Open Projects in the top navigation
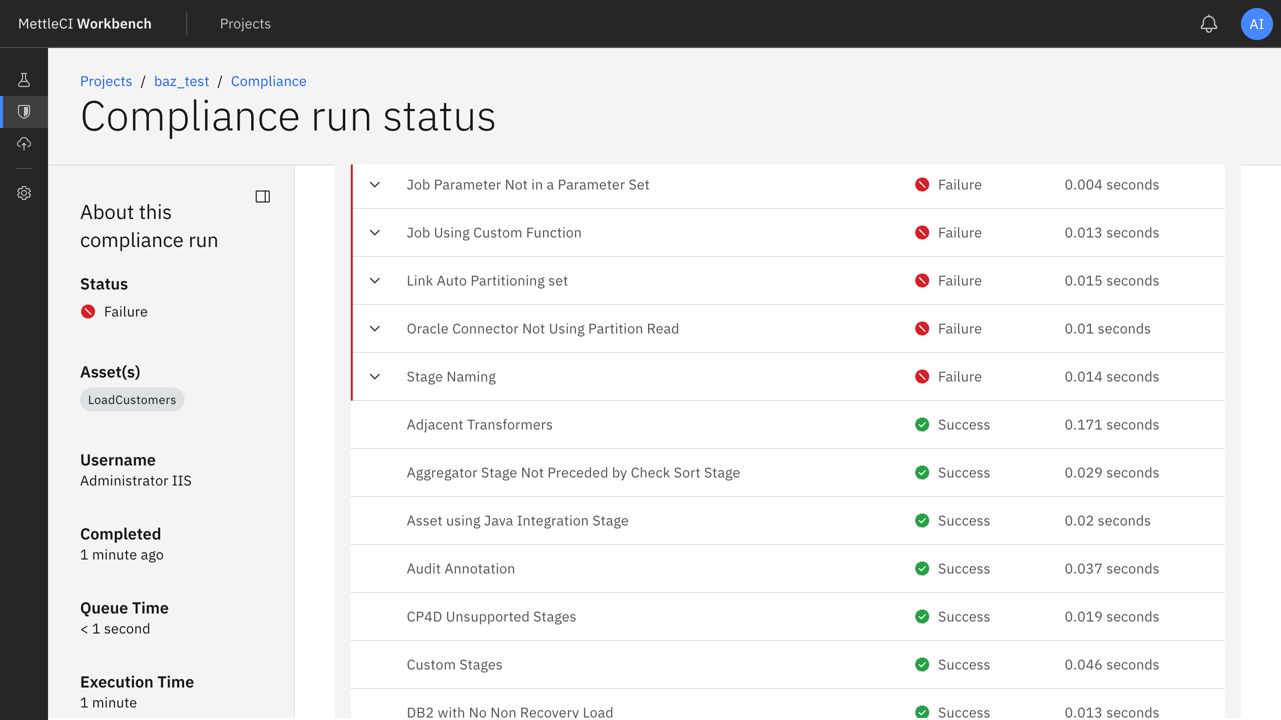1281x720 pixels. point(245,23)
